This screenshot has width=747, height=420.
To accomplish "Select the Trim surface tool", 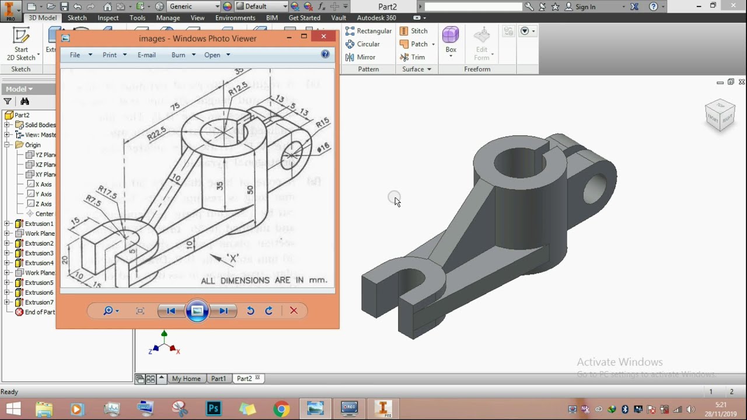I will (412, 57).
